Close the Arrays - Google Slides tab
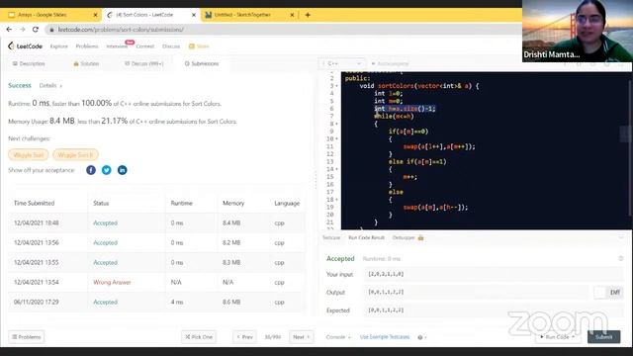 (x=95, y=15)
